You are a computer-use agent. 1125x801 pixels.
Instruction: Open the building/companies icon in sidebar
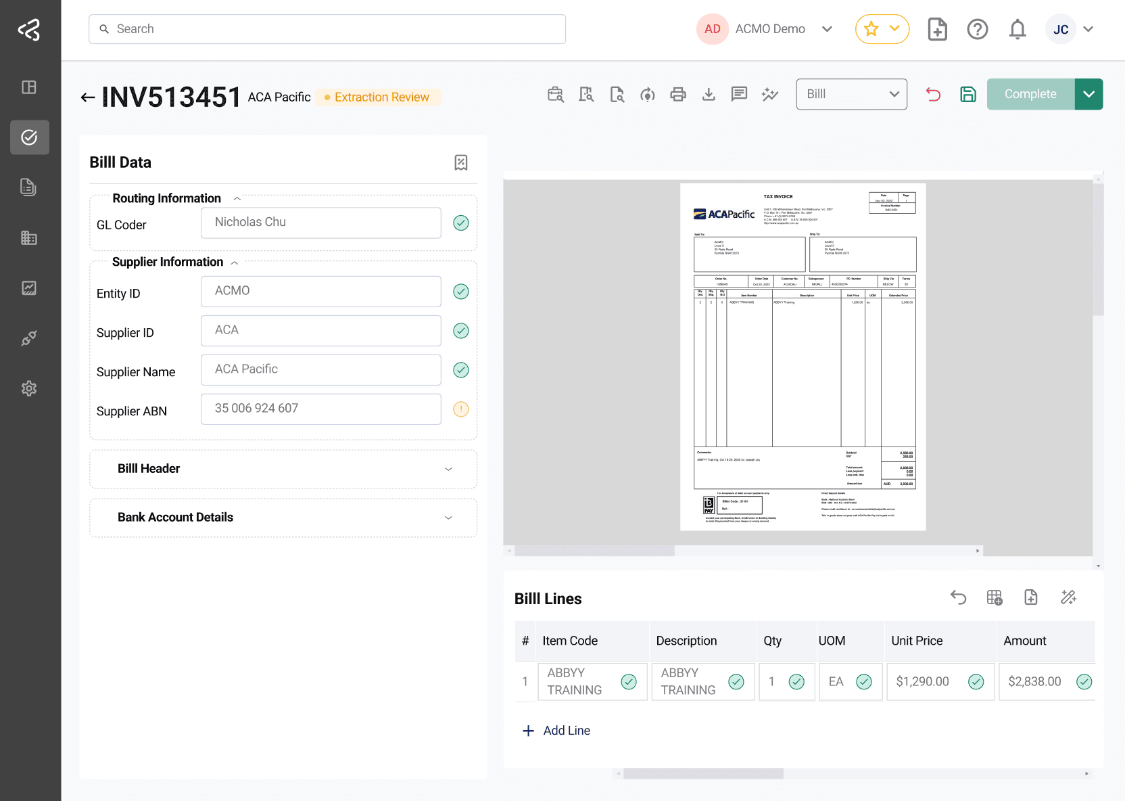(x=29, y=237)
